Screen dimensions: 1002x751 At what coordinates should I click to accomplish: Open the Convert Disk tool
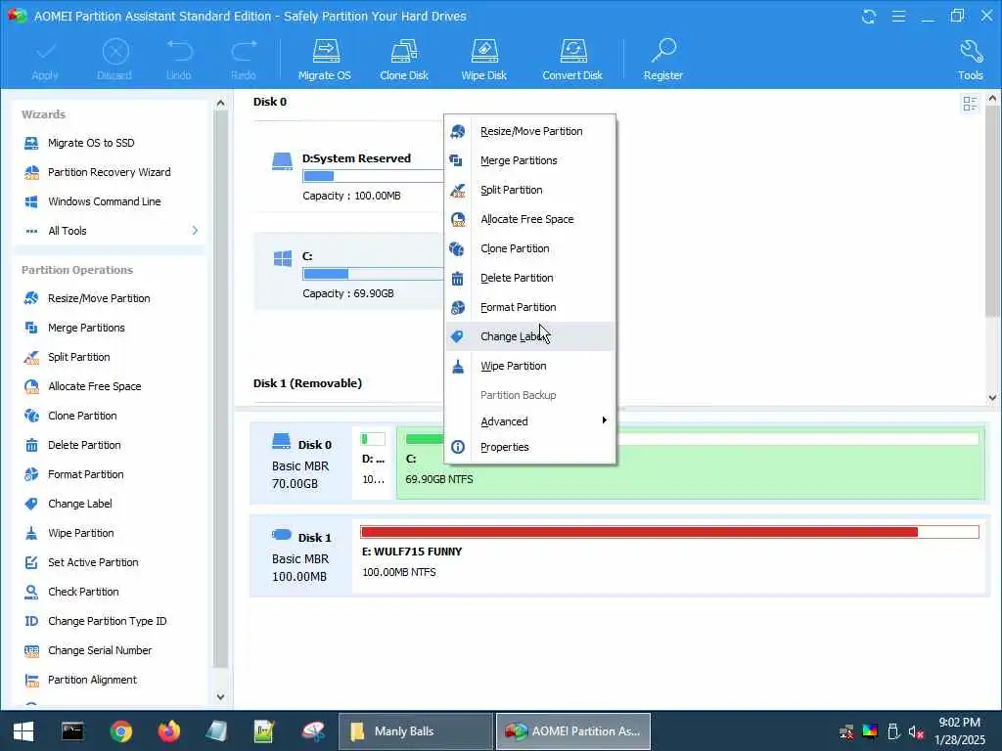tap(571, 60)
